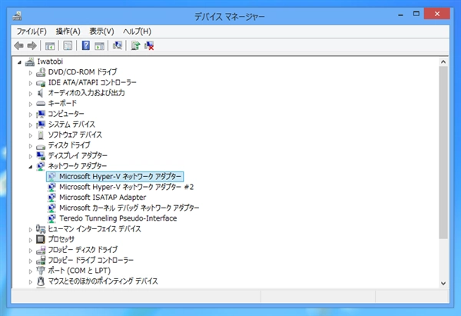Click the Uninstall device toolbar icon

149,45
